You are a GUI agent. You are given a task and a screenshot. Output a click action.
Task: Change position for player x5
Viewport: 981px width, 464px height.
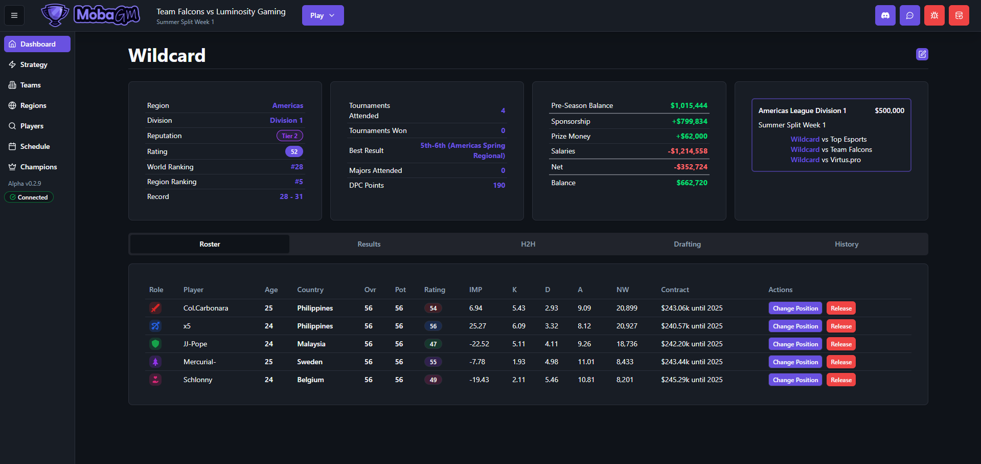[x=795, y=326]
